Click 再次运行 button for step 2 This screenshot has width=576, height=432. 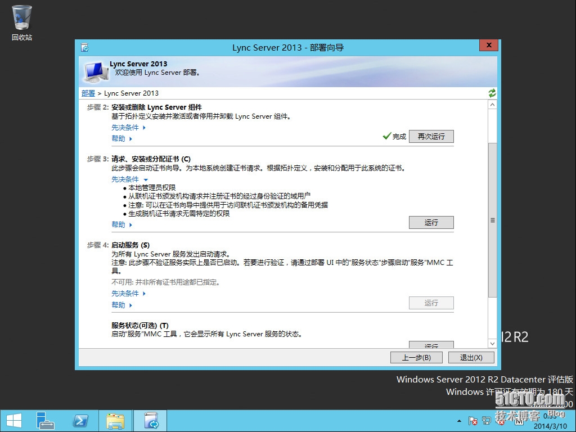point(431,136)
